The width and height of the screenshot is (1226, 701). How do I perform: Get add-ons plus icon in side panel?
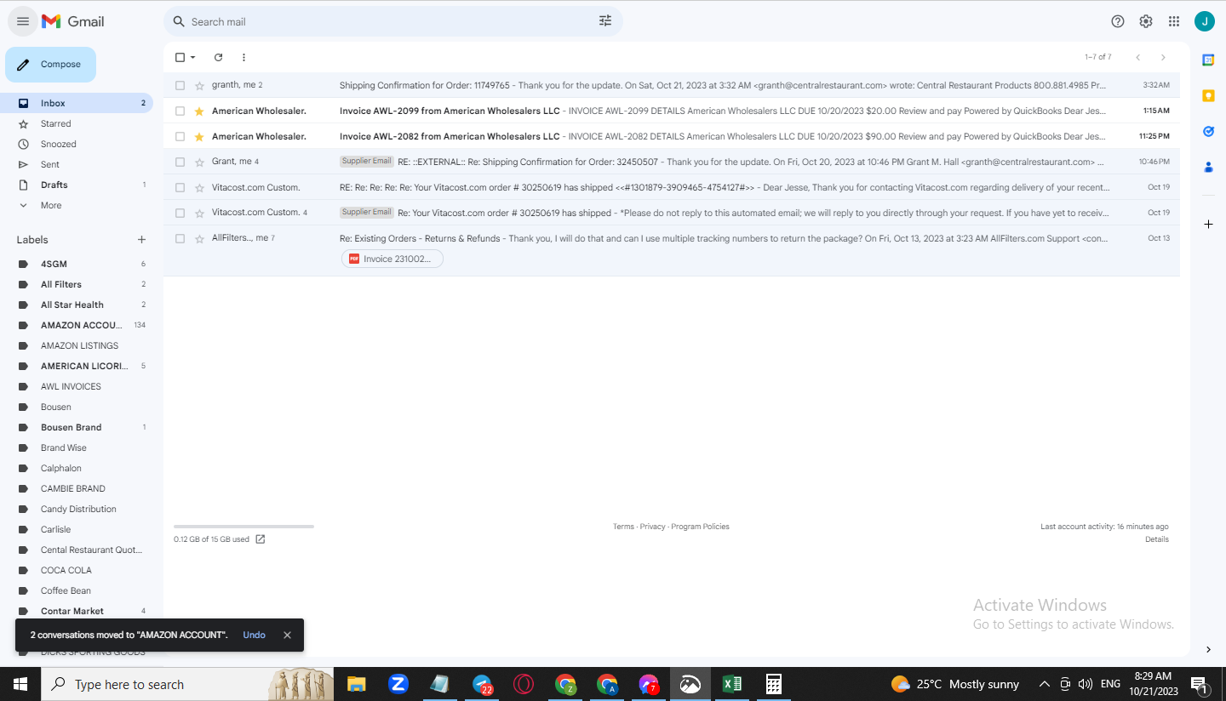pos(1208,224)
